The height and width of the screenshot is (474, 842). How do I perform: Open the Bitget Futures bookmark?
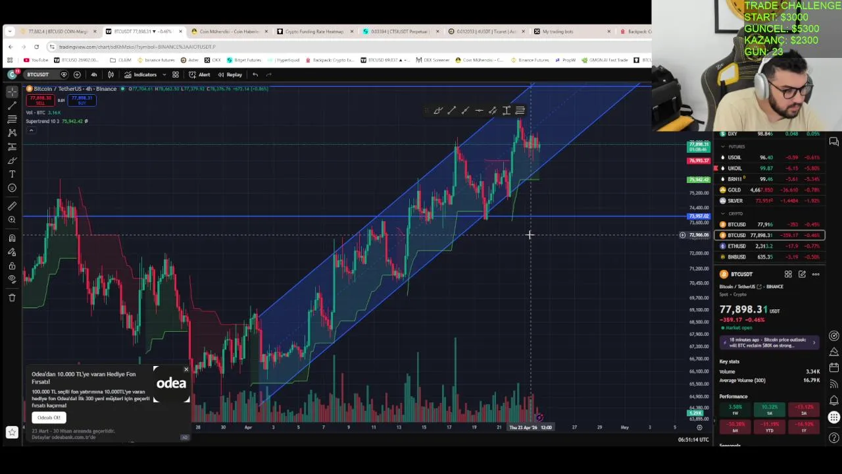pos(244,60)
